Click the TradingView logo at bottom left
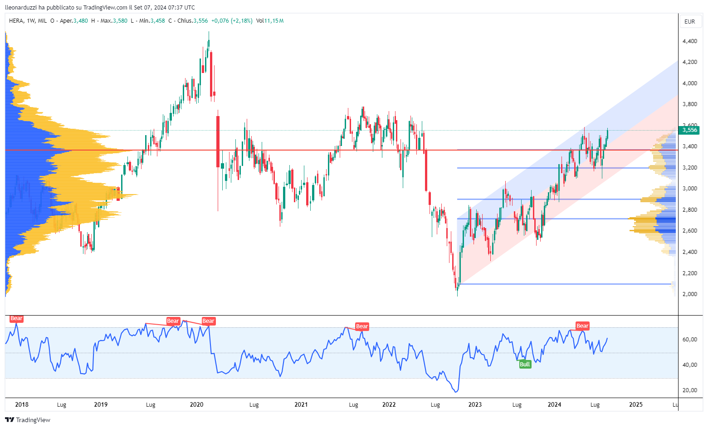 tap(28, 420)
